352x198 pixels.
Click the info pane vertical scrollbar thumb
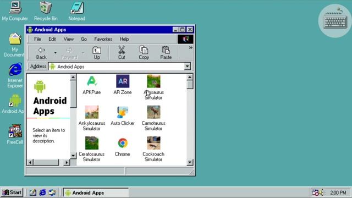(73, 94)
